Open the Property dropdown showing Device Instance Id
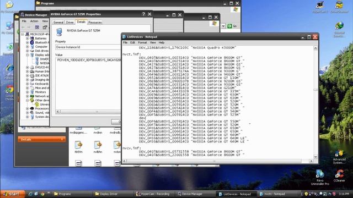The image size is (353, 198). pyautogui.click(x=88, y=47)
